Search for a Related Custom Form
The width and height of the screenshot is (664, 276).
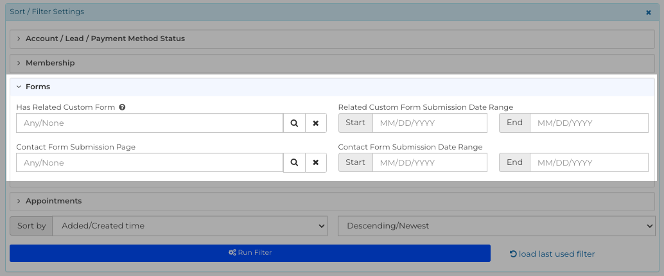pos(294,123)
